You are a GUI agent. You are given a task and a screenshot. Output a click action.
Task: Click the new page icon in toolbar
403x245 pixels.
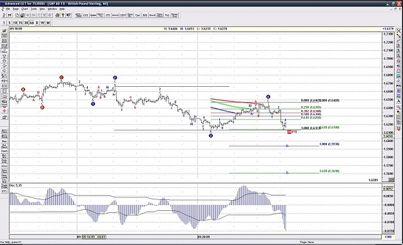[x=17, y=15]
